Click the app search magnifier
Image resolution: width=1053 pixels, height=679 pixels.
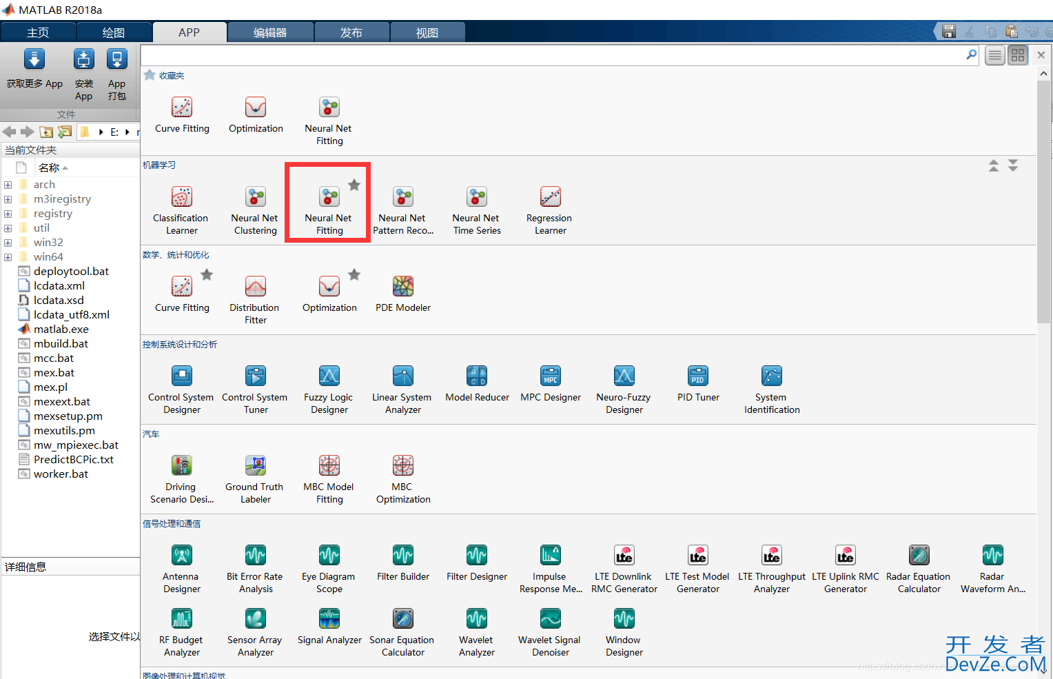pos(972,54)
